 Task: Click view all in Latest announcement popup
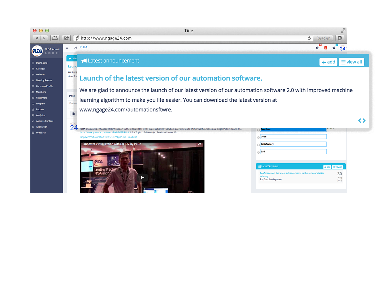tap(351, 62)
